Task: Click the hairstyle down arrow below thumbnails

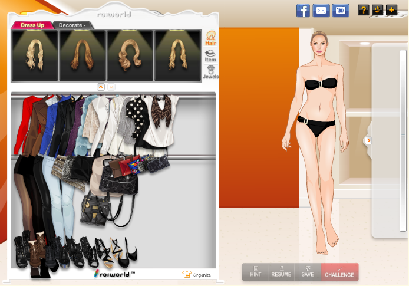Action: pyautogui.click(x=111, y=87)
